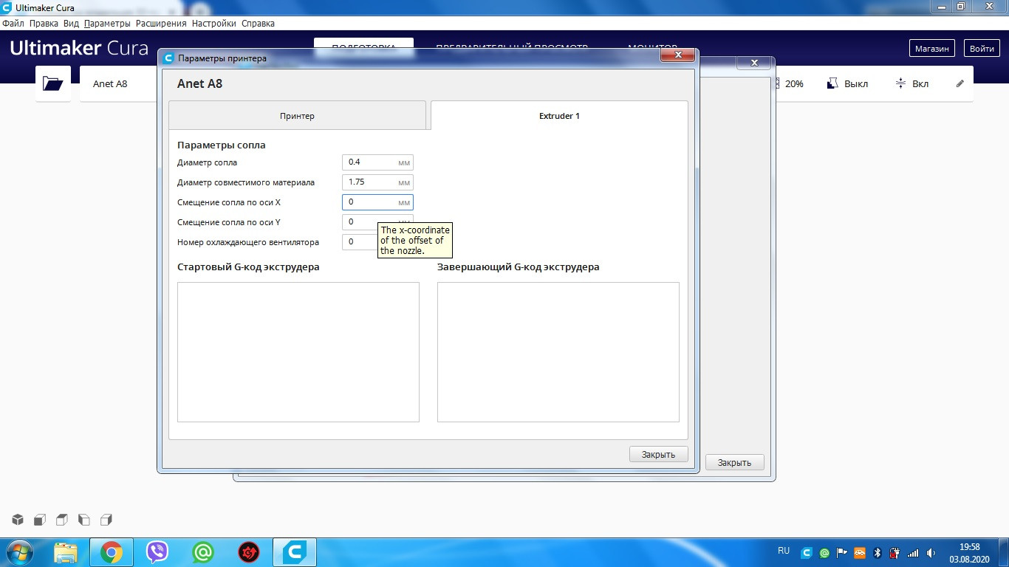
Task: Open Windows Explorer from the taskbar
Action: click(x=66, y=551)
